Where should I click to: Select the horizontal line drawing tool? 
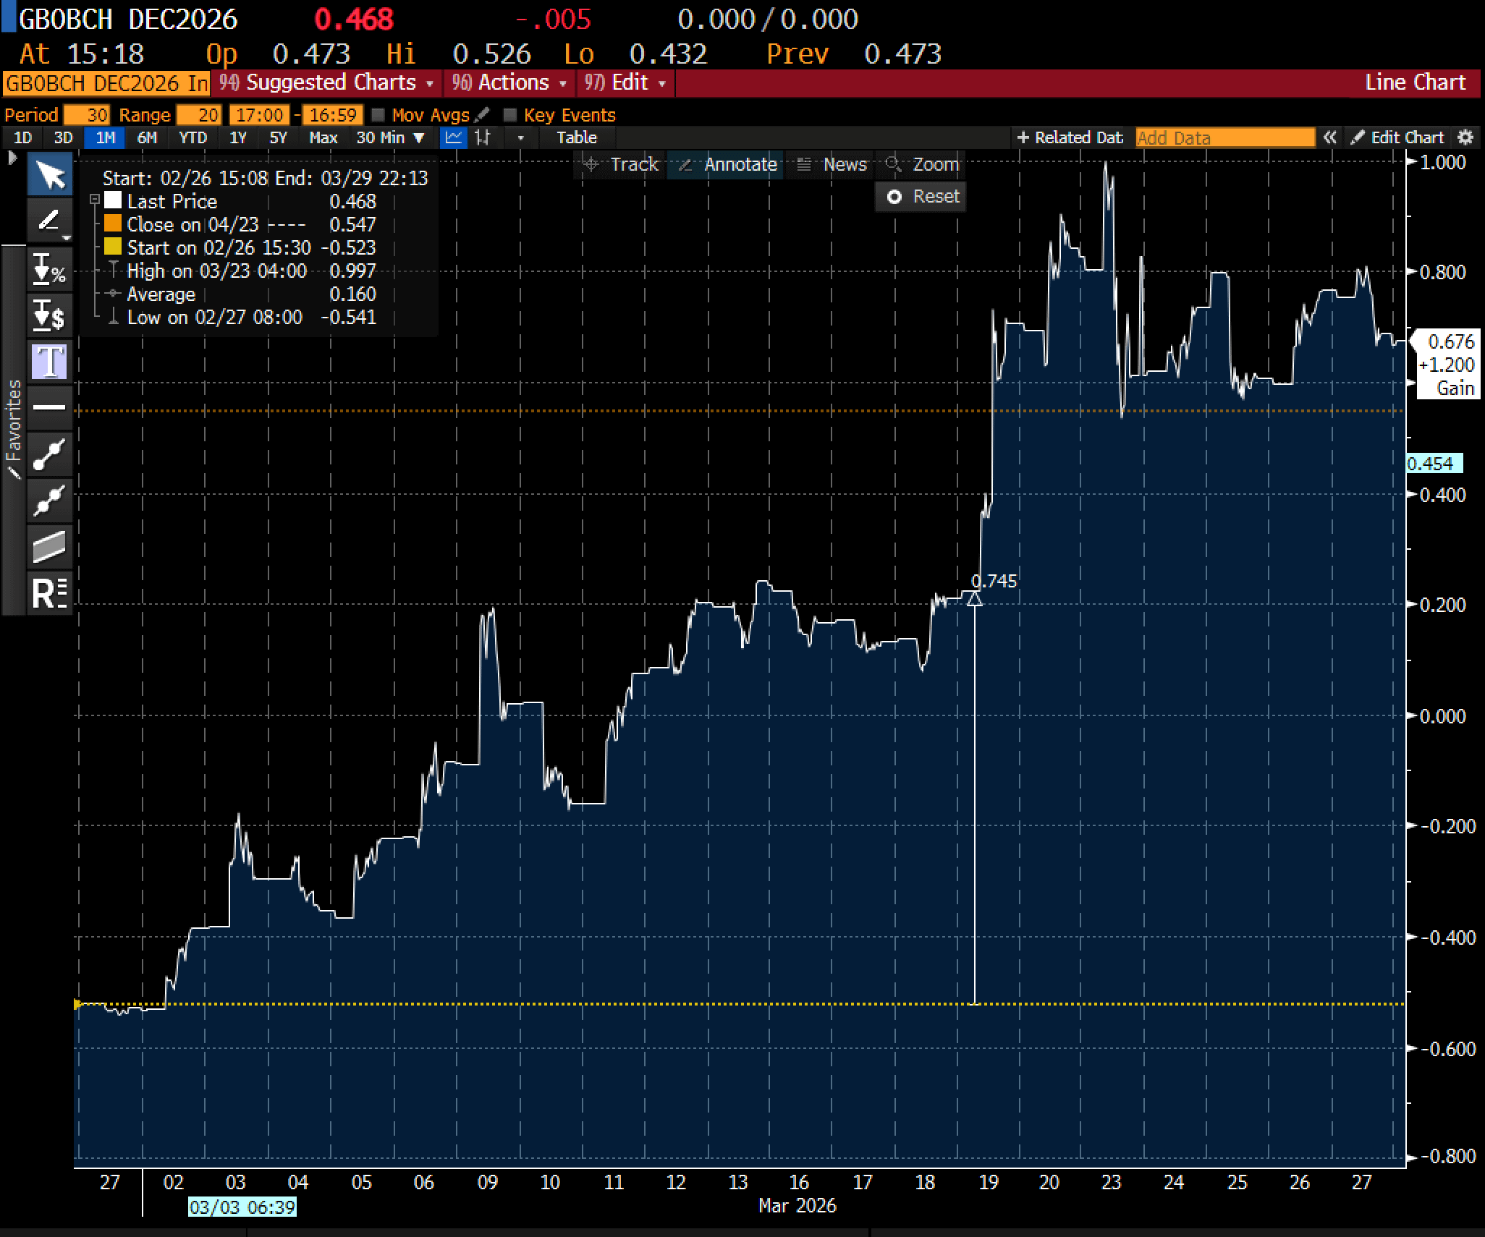(50, 407)
